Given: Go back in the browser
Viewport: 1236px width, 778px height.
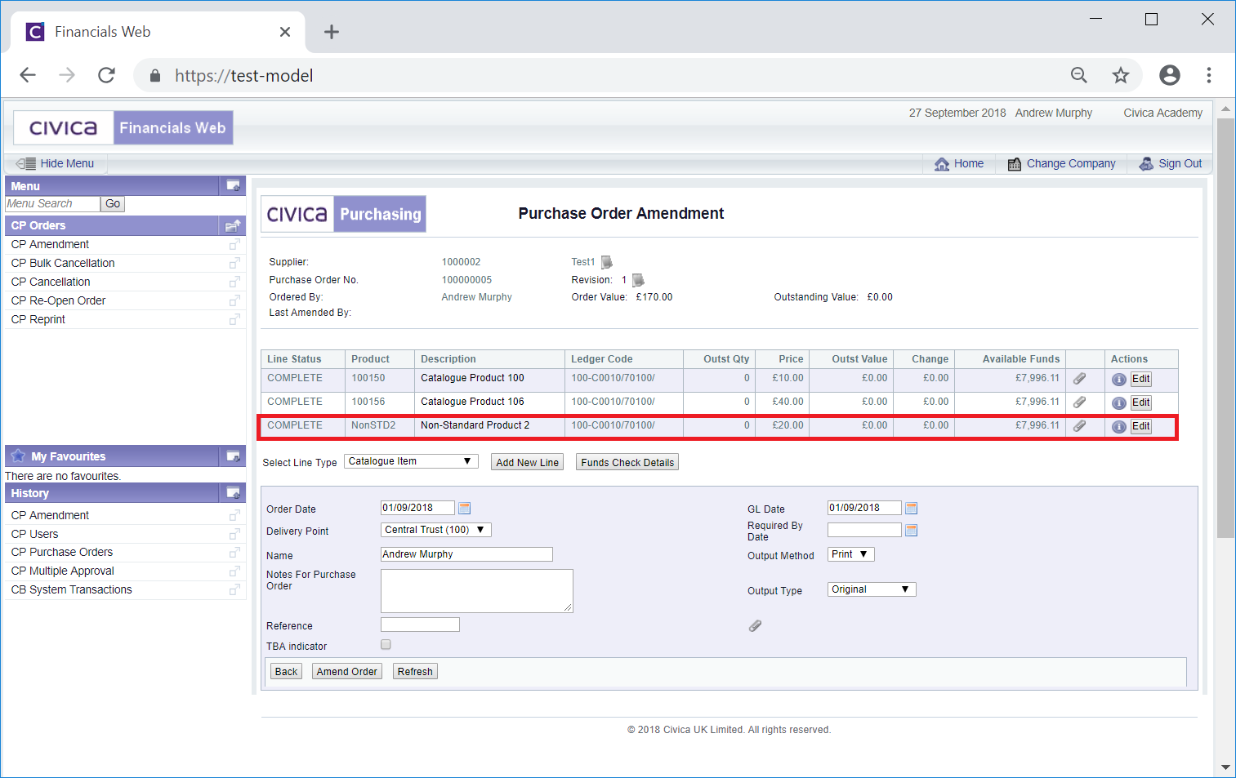Looking at the screenshot, I should [x=28, y=75].
